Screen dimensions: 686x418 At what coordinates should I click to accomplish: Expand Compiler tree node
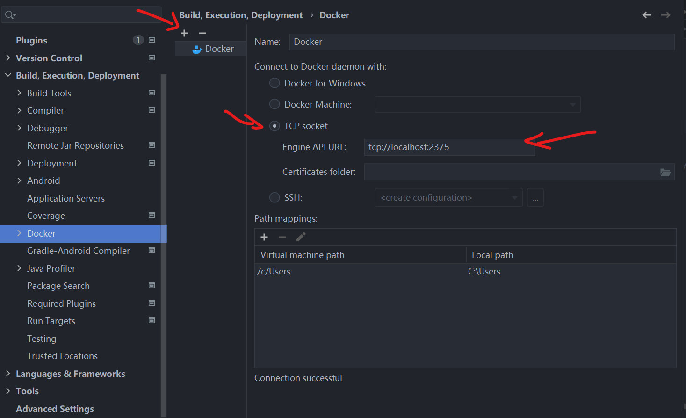coord(19,110)
